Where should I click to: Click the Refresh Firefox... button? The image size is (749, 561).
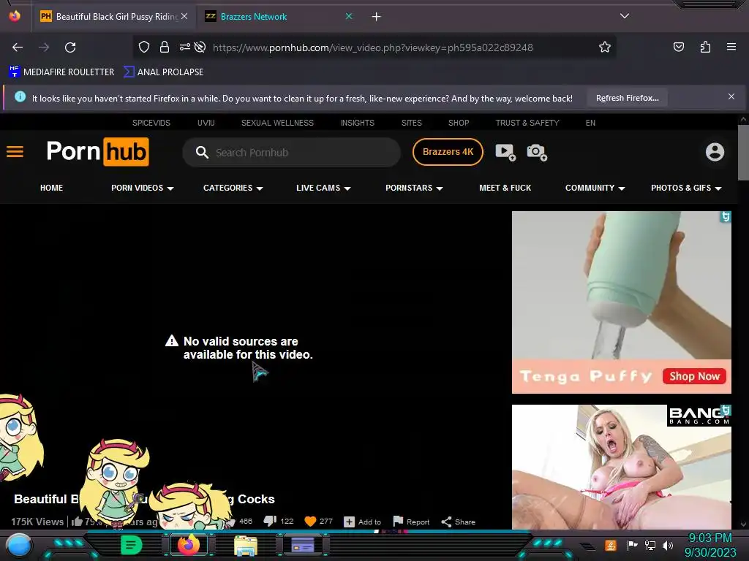pyautogui.click(x=627, y=98)
